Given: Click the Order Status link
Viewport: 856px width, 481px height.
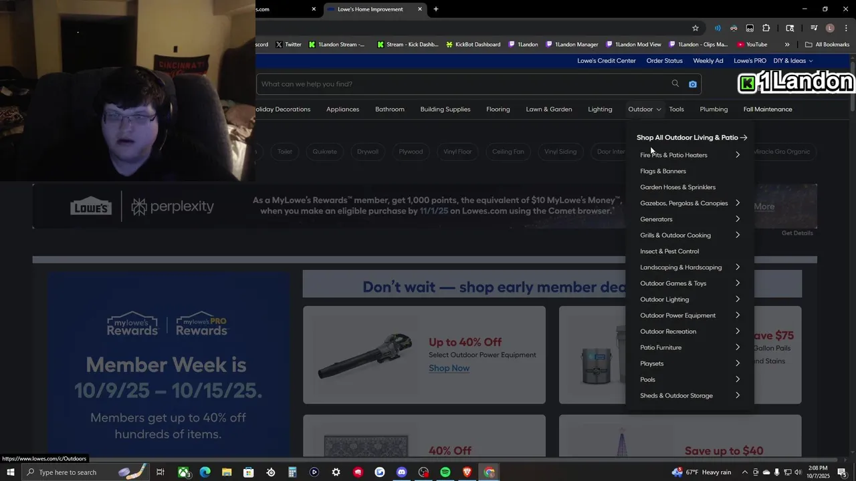Looking at the screenshot, I should (664, 61).
